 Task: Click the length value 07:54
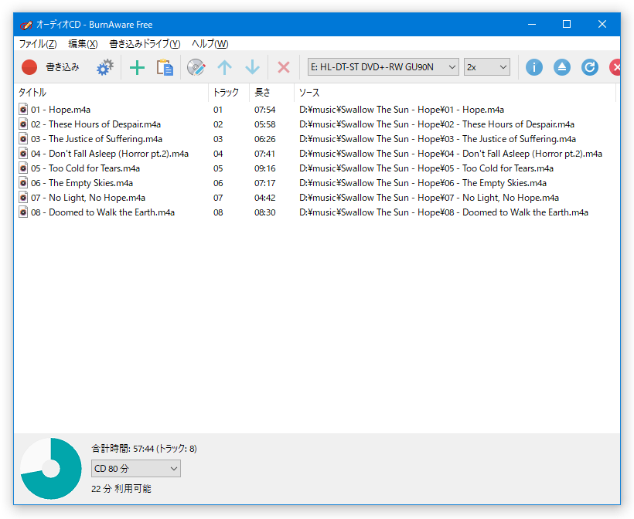pos(265,110)
